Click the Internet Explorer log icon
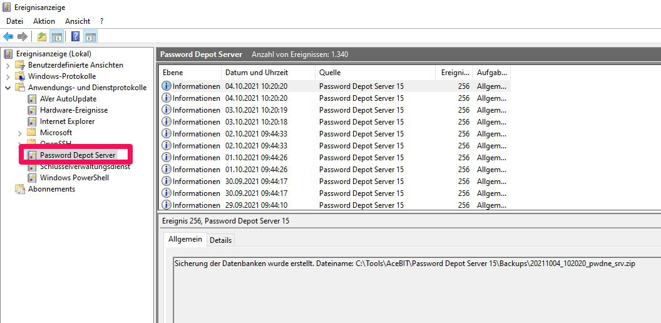Viewport: 661px width, 323px height. [x=32, y=121]
